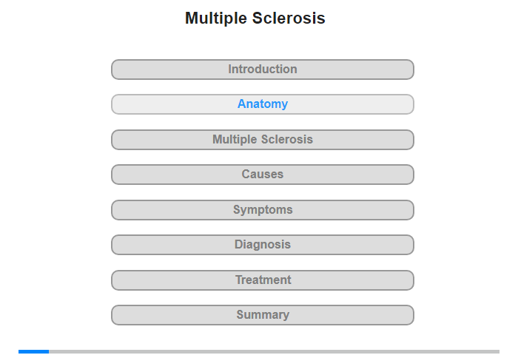The height and width of the screenshot is (355, 518).
Task: Pick Causes in the topic list
Action: point(262,175)
